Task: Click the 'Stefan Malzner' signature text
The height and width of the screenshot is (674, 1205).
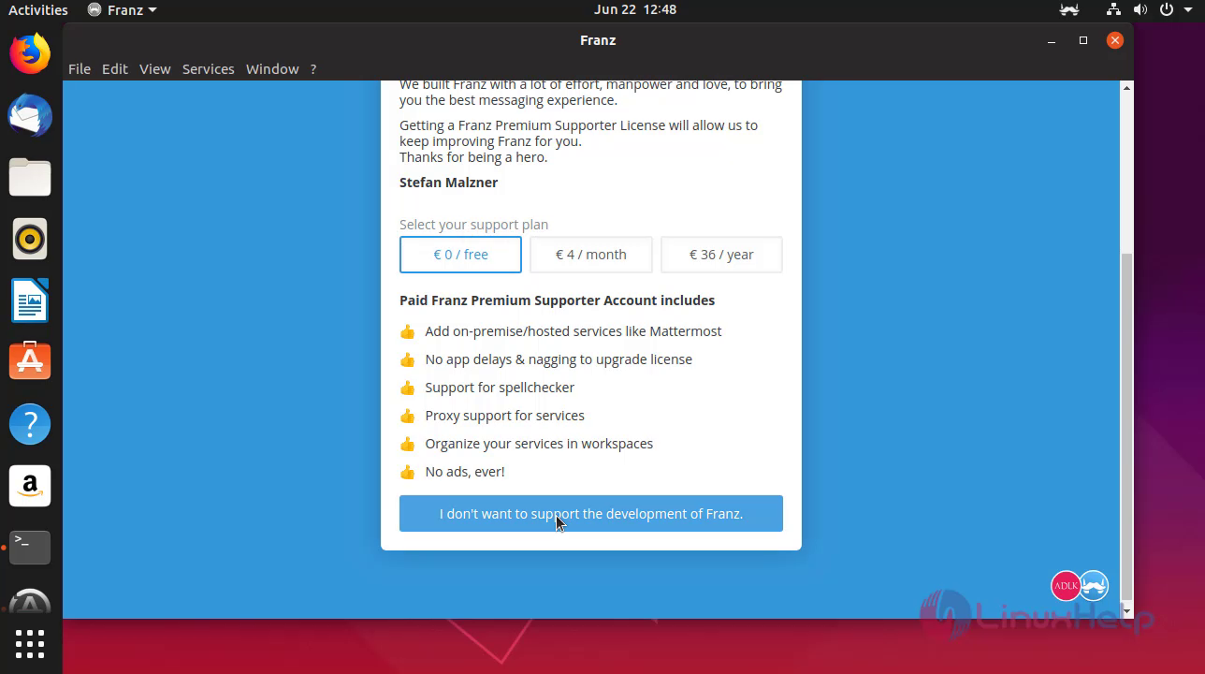Action: click(x=449, y=183)
